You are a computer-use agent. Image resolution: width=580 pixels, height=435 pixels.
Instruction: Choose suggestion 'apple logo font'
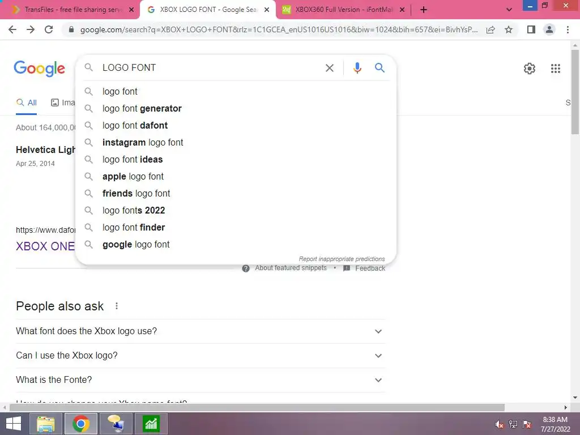coord(236,177)
